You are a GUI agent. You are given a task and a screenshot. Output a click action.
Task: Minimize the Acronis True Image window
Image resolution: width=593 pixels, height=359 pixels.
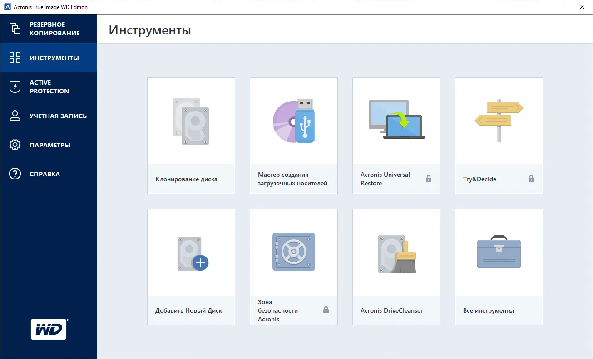tap(540, 7)
